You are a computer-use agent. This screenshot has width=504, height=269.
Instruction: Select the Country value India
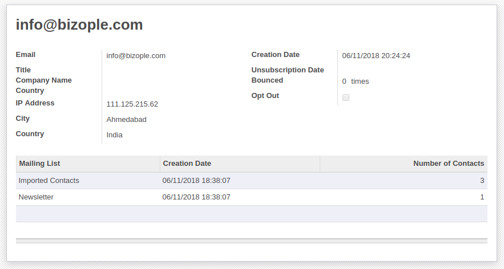coord(114,135)
